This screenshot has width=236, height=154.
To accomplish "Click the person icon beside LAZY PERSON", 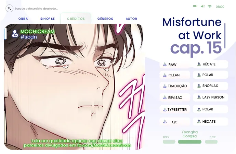I will (199, 97).
